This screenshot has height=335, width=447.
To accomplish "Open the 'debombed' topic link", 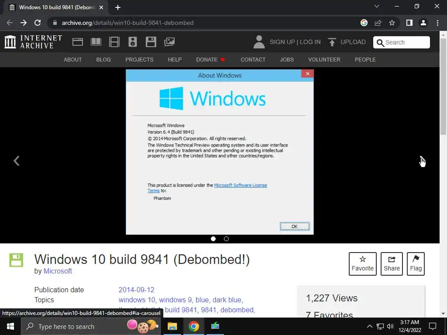I will pyautogui.click(x=237, y=310).
